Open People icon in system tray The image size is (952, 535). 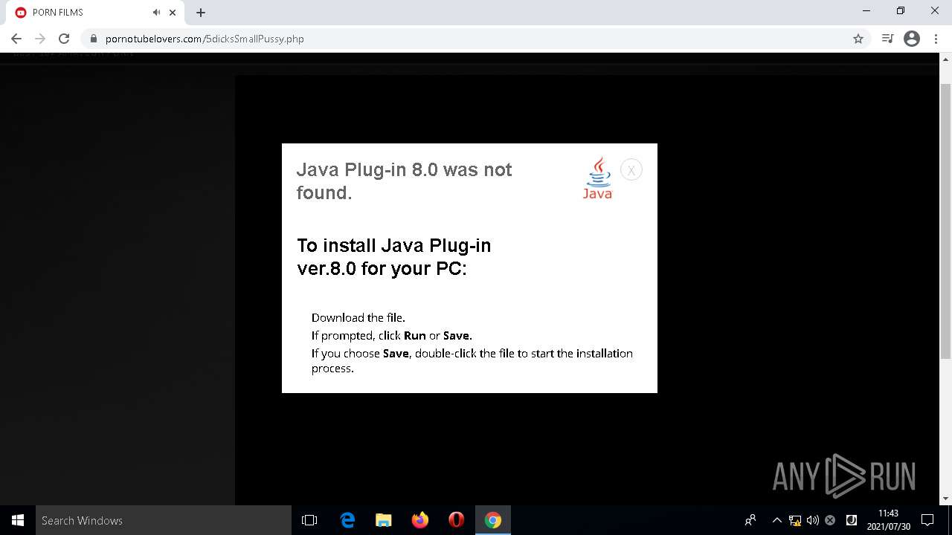(750, 520)
